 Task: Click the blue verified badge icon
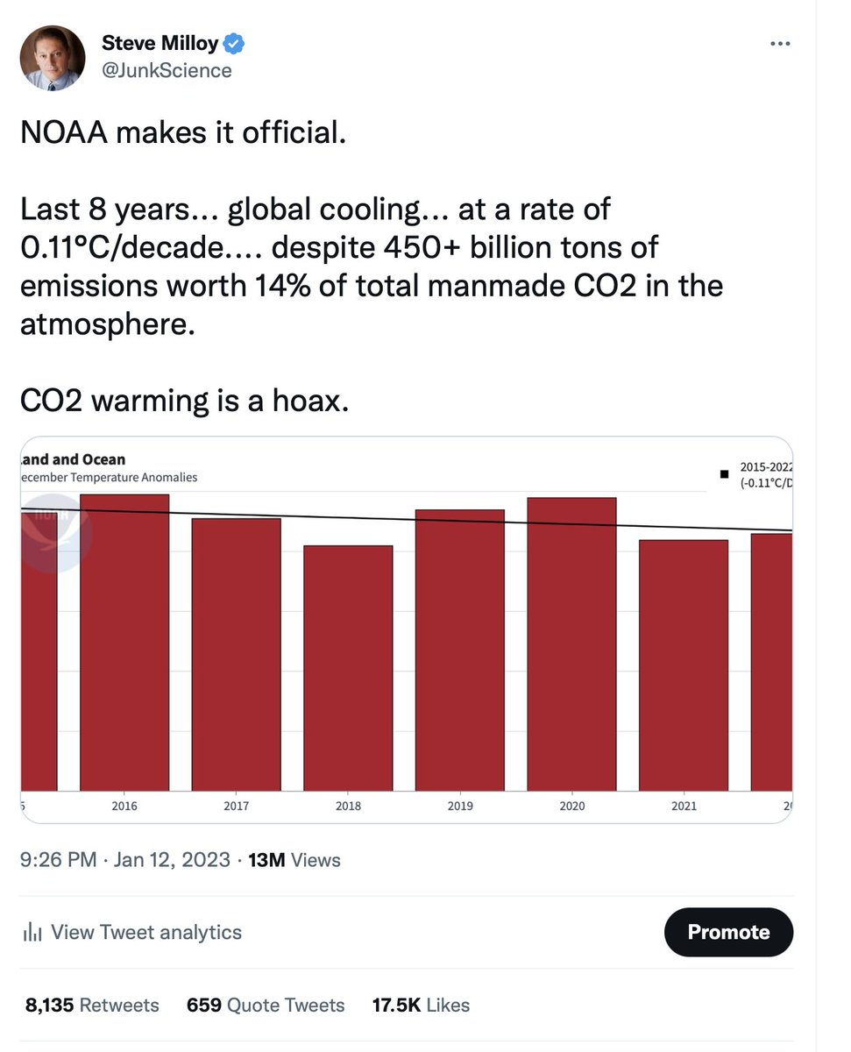234,43
